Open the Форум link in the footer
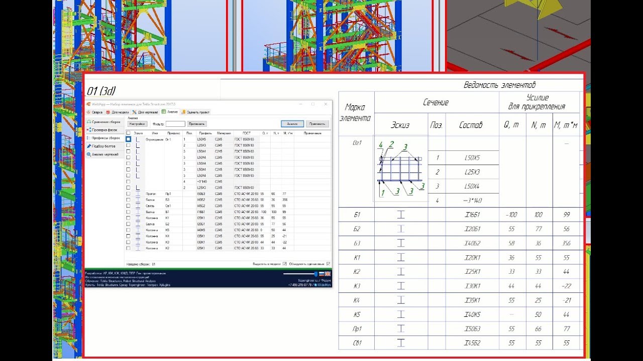The image size is (643, 361). (x=327, y=280)
